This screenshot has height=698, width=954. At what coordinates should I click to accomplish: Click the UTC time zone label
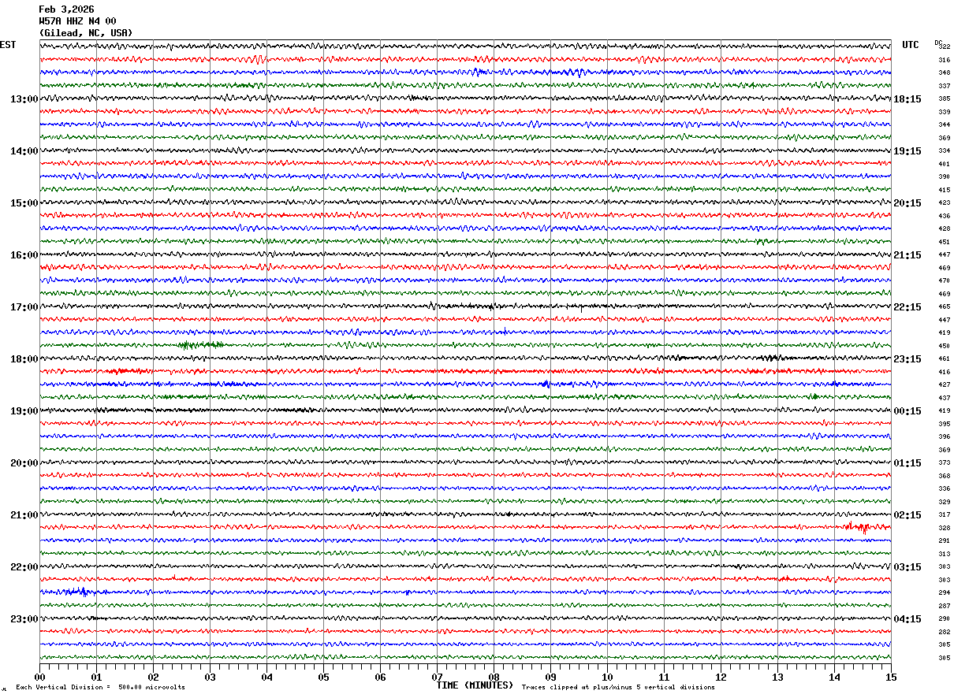pos(911,45)
